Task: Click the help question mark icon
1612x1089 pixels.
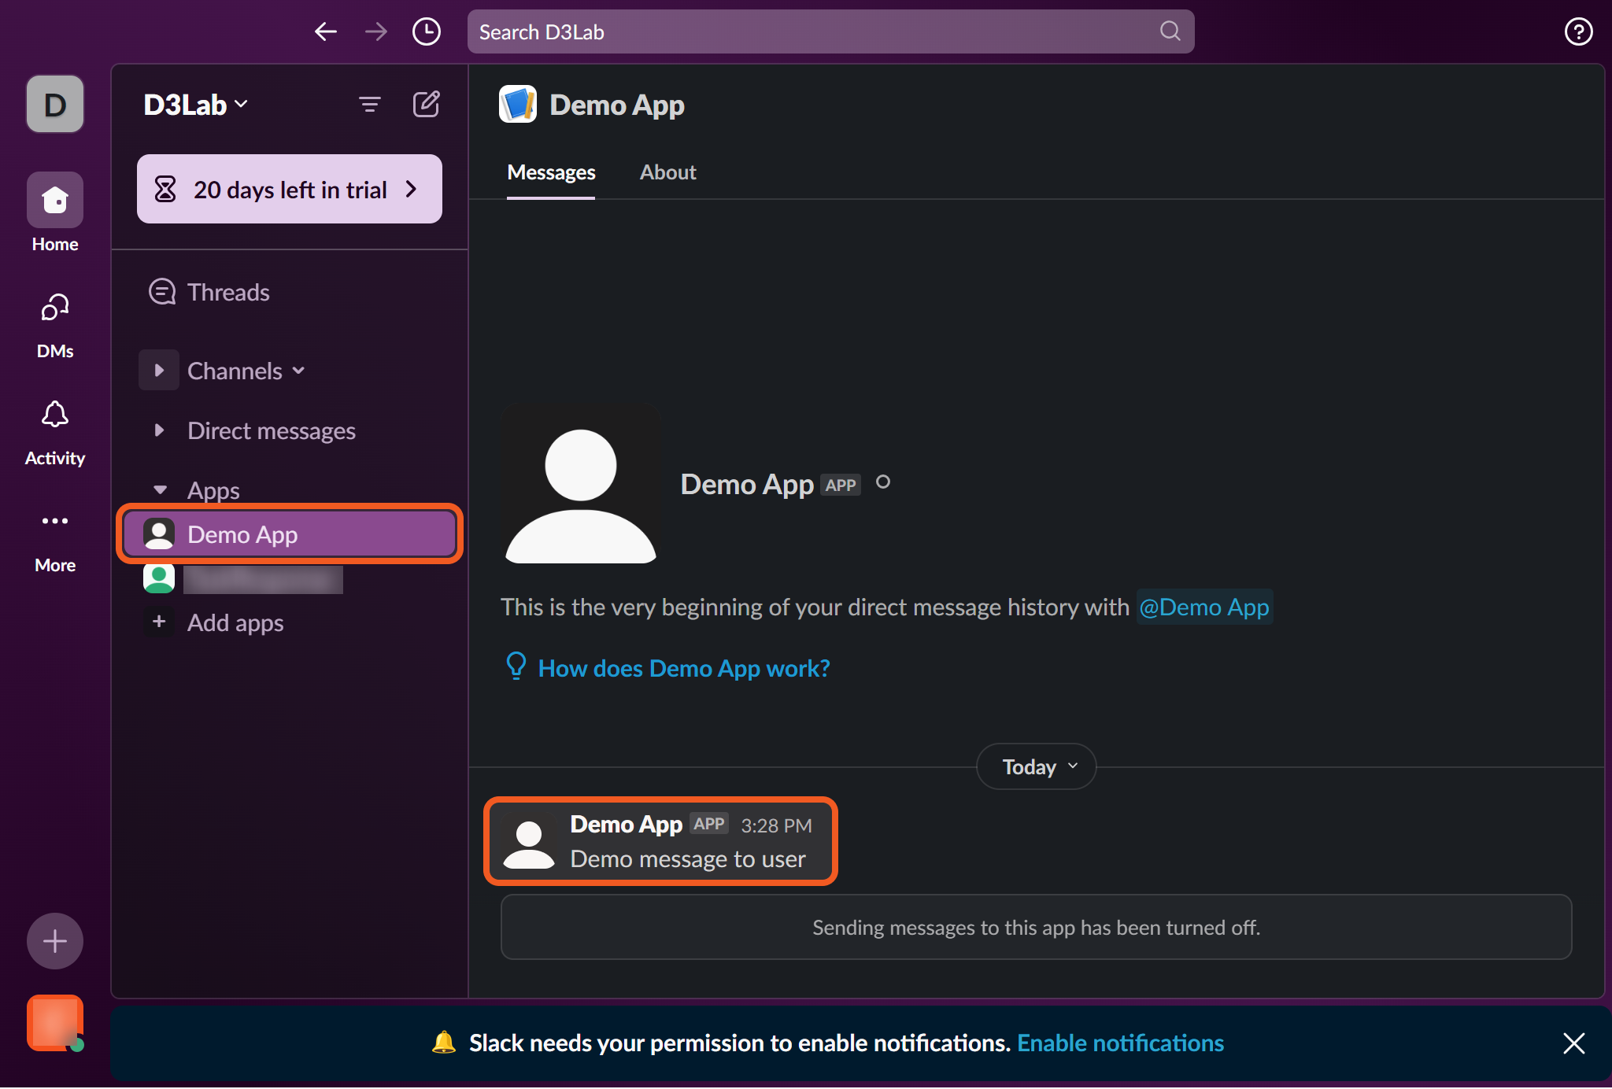Action: [1578, 31]
